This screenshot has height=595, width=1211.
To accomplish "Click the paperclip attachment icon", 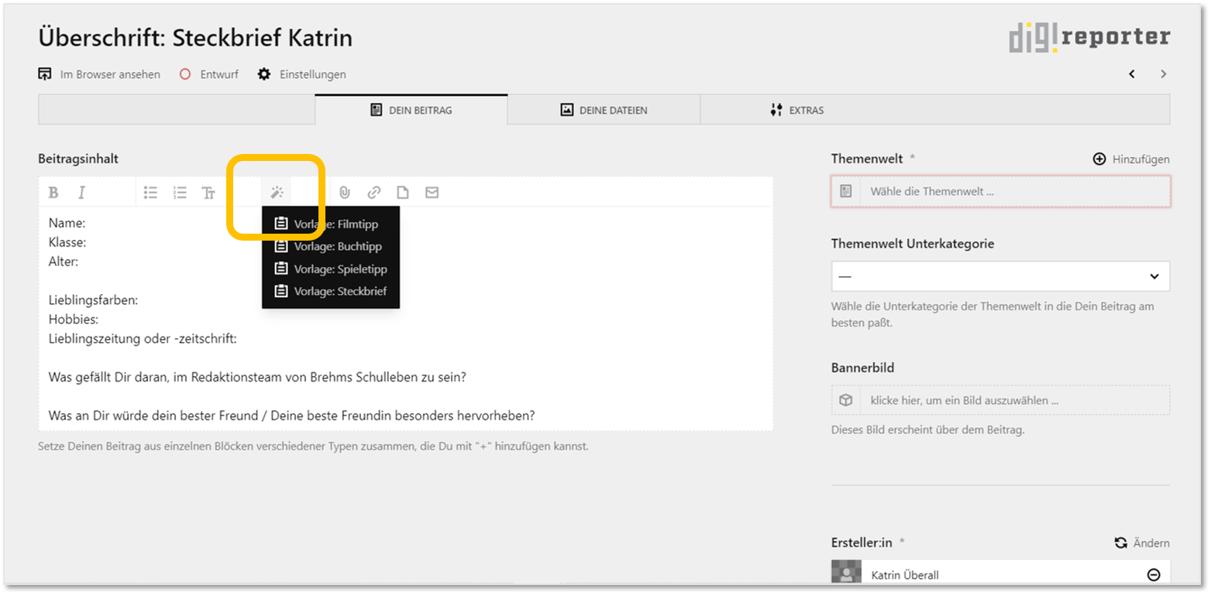I will coord(345,193).
